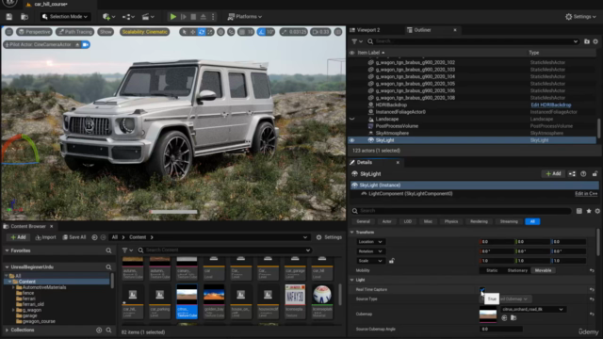The height and width of the screenshot is (339, 603).
Task: Toggle the Scale lock ratio icon
Action: tap(392, 261)
